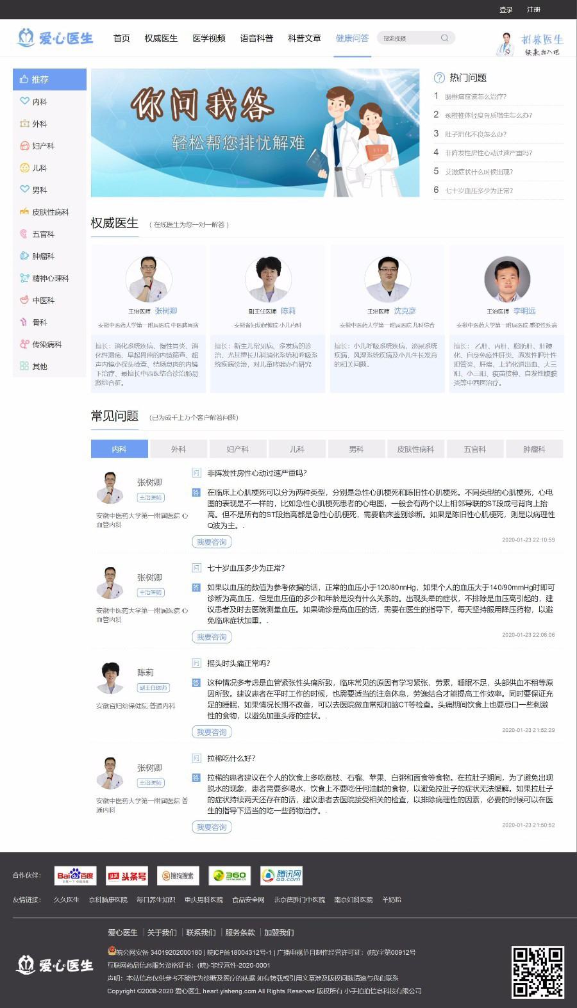
Task: Open doctor 沈克彦's profile photo
Action: coord(388,279)
